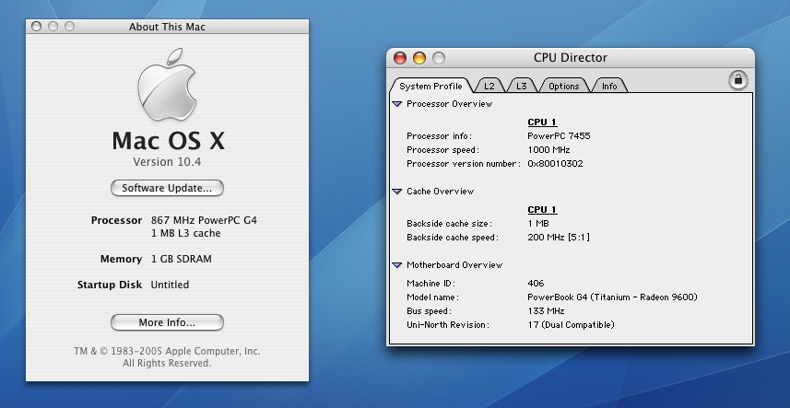Image resolution: width=790 pixels, height=408 pixels.
Task: Click the Memory label in About This Mac
Action: (x=121, y=259)
